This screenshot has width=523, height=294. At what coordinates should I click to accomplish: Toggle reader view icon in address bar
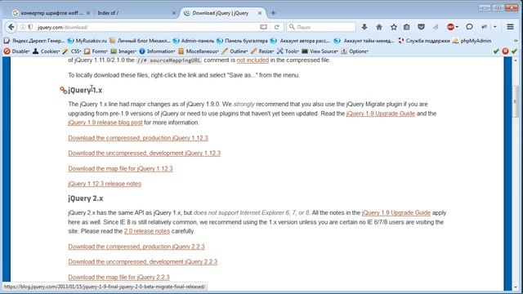(x=263, y=27)
